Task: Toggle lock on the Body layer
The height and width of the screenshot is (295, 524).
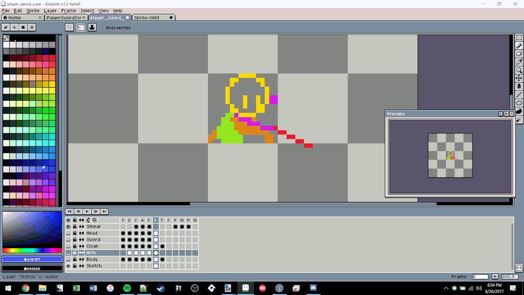Action: click(75, 259)
